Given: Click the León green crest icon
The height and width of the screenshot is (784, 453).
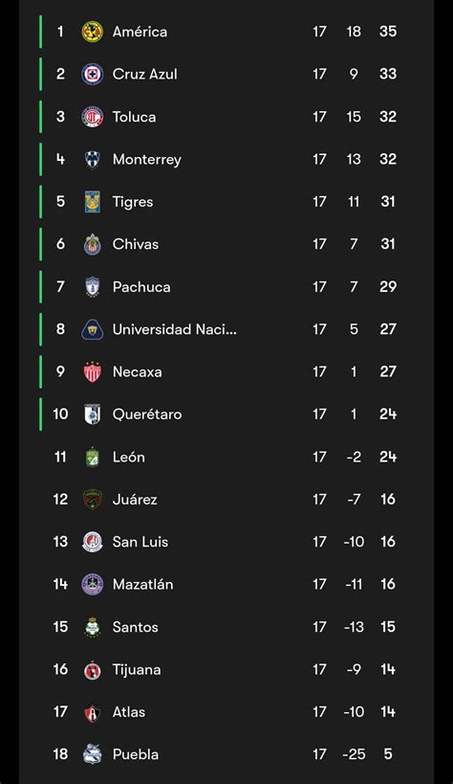Looking at the screenshot, I should point(93,457).
